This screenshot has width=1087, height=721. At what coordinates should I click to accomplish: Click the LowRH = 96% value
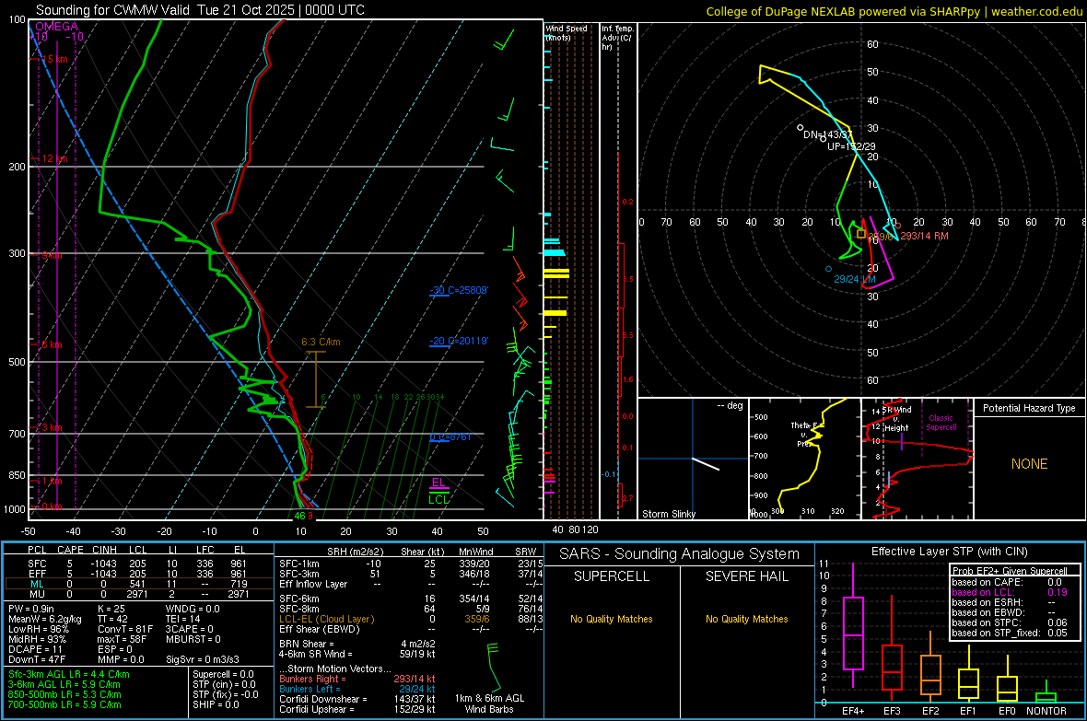38,629
